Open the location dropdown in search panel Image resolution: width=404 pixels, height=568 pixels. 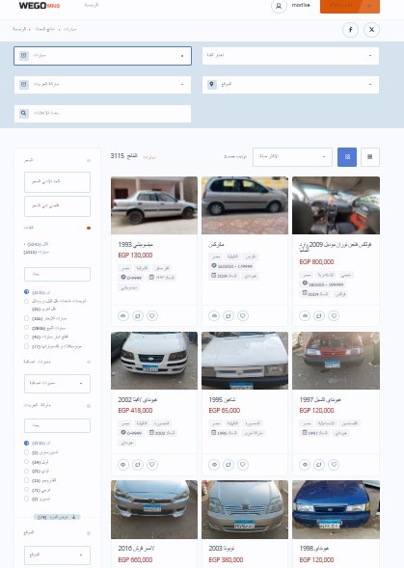[290, 85]
